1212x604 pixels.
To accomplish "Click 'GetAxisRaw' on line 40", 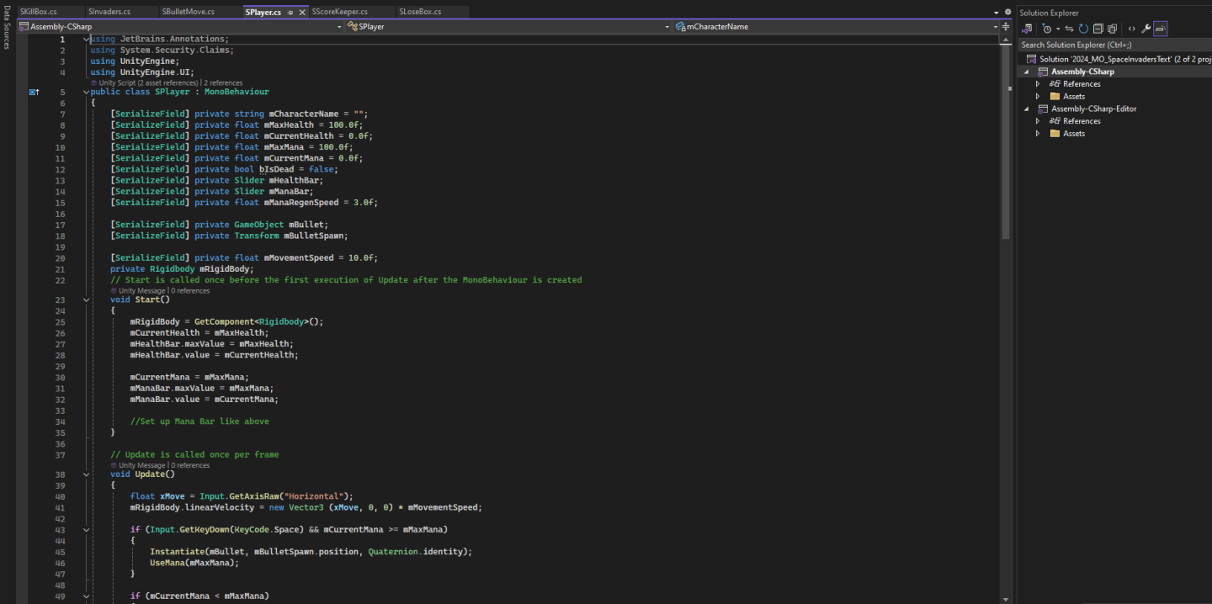I will (254, 496).
